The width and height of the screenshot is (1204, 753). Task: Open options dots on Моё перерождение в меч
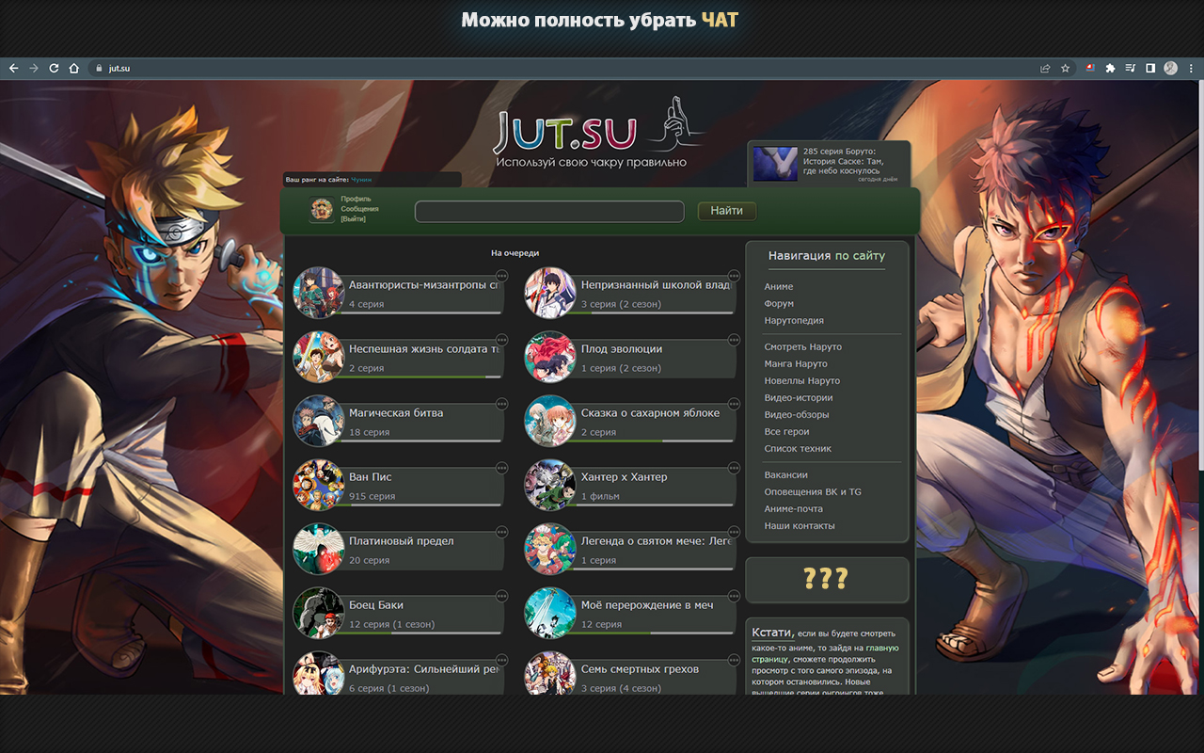pyautogui.click(x=734, y=596)
